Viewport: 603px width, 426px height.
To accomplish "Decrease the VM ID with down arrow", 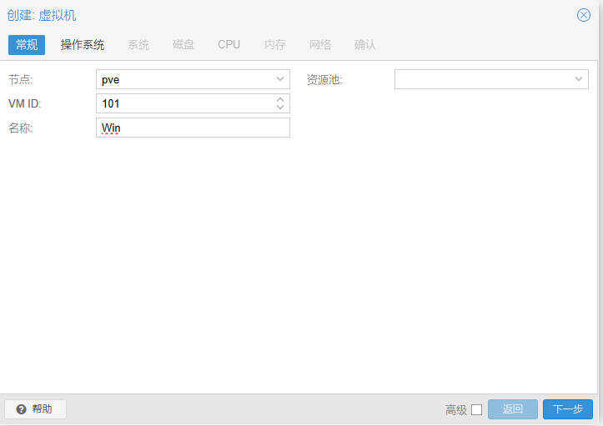I will 280,108.
